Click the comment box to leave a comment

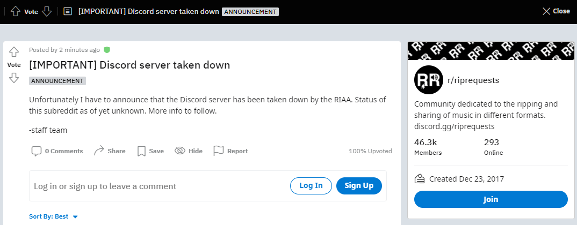pos(208,186)
